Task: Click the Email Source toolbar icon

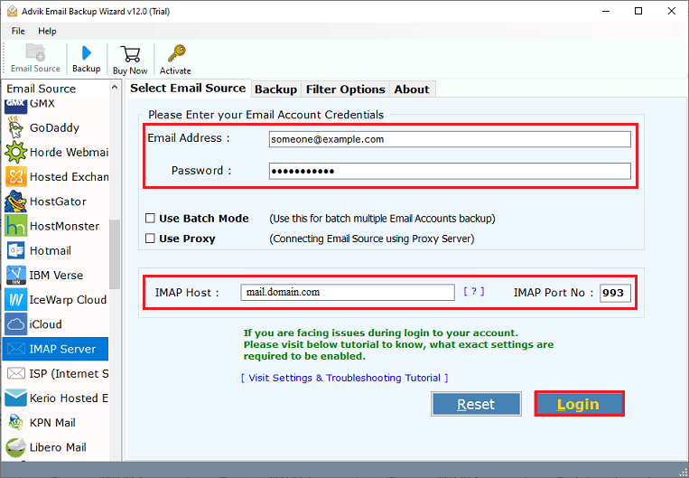Action: click(x=35, y=52)
